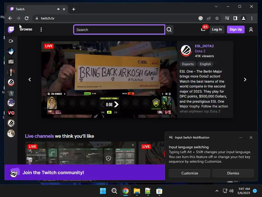Open the volume speaker tray icon
The width and height of the screenshot is (262, 197).
(231, 191)
